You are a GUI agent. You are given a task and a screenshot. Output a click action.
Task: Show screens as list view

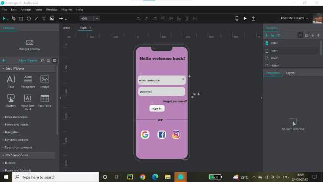(x=300, y=35)
